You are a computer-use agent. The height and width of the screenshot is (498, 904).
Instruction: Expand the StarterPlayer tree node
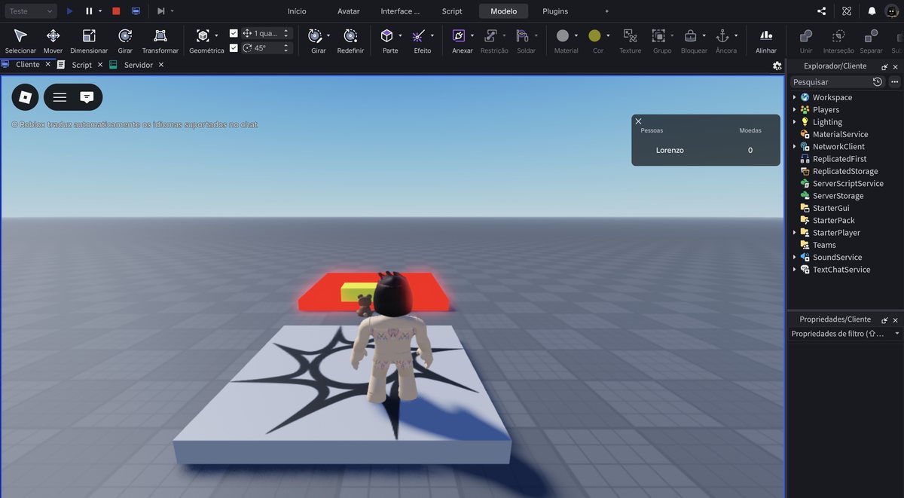794,233
